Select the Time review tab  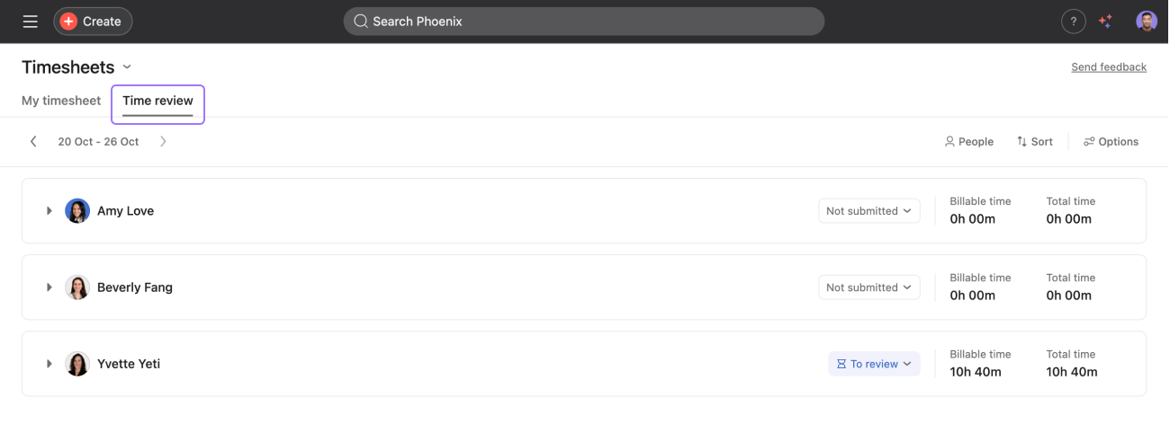click(157, 101)
